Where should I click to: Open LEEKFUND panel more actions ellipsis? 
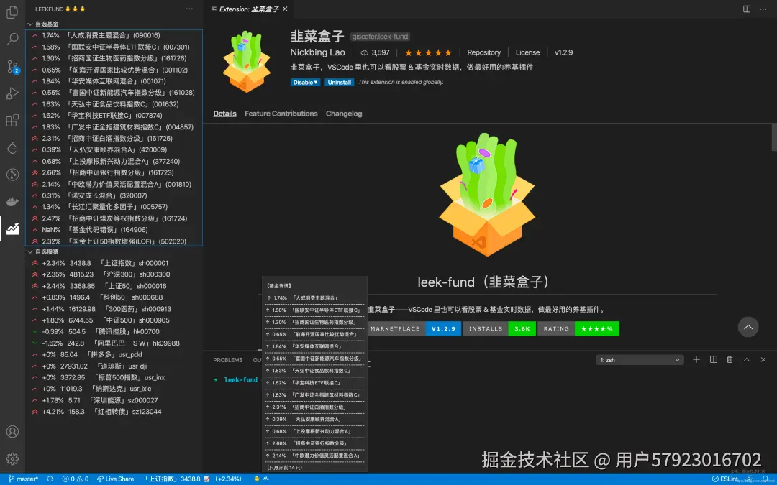tap(189, 9)
